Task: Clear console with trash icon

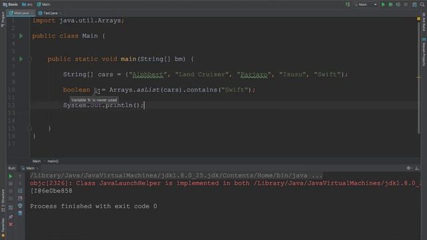Action: (x=20, y=213)
